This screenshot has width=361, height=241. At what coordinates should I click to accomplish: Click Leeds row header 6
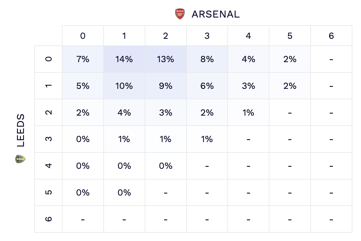[49, 219]
